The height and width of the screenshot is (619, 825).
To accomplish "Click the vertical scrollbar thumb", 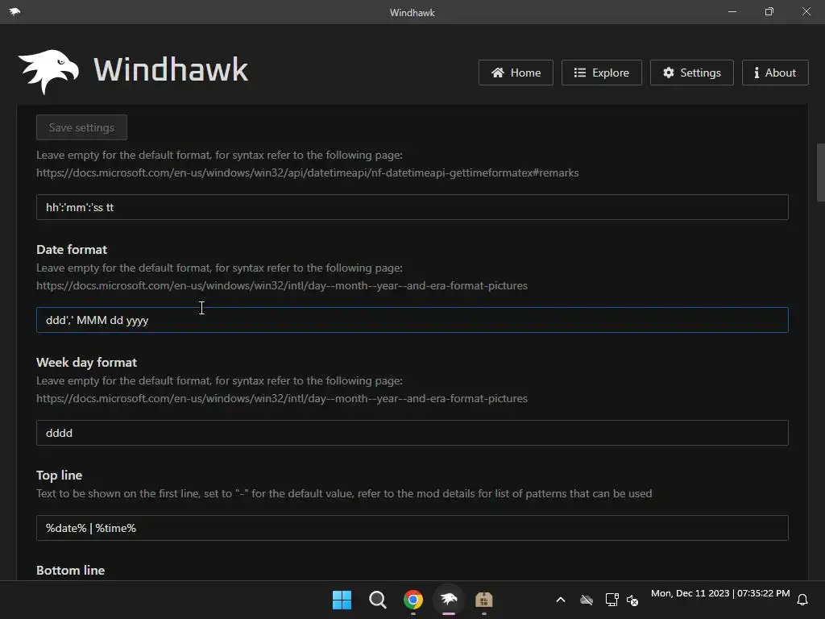I will [x=820, y=172].
